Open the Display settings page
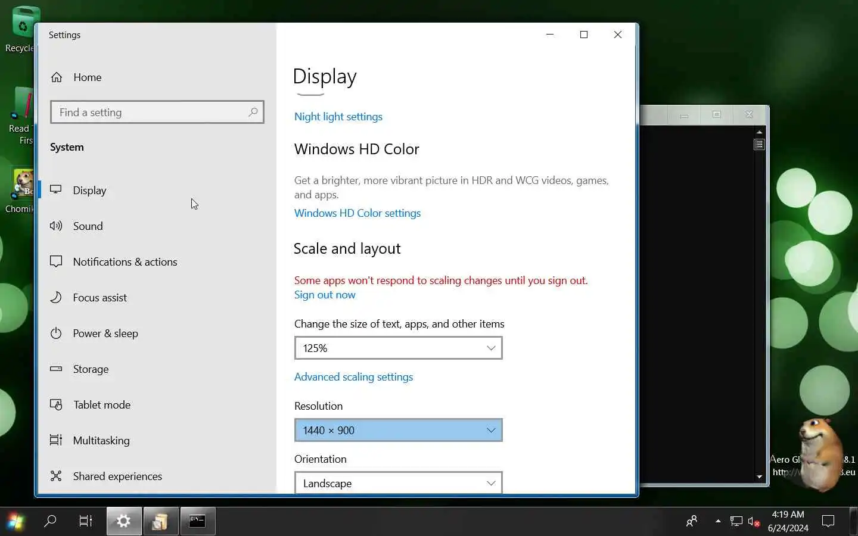Screen dimensions: 858x536 157,191
